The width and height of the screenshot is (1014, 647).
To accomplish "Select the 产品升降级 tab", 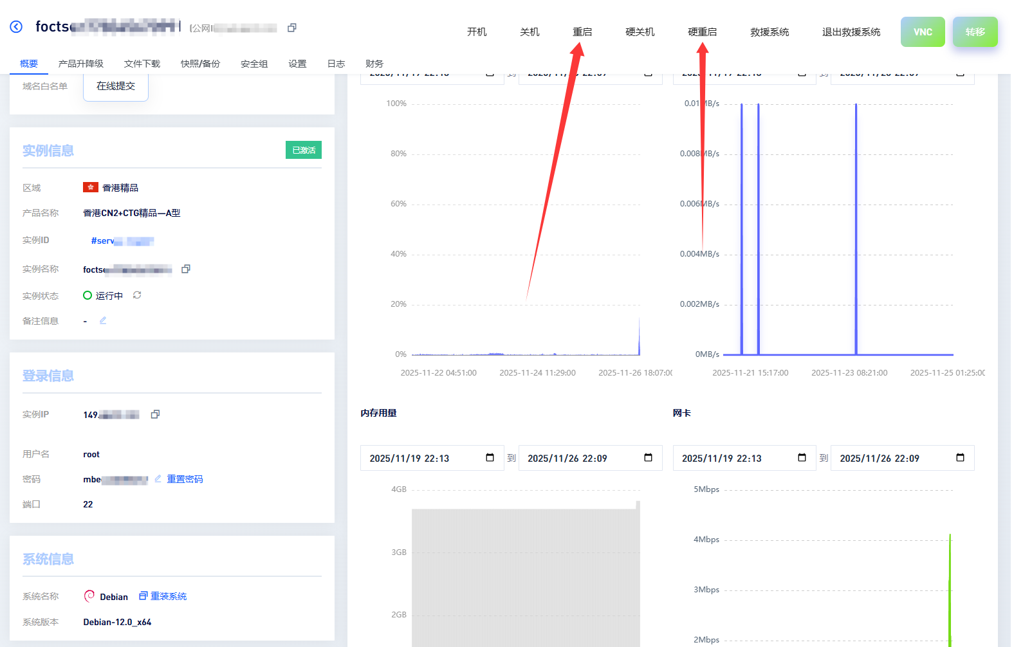I will (80, 64).
